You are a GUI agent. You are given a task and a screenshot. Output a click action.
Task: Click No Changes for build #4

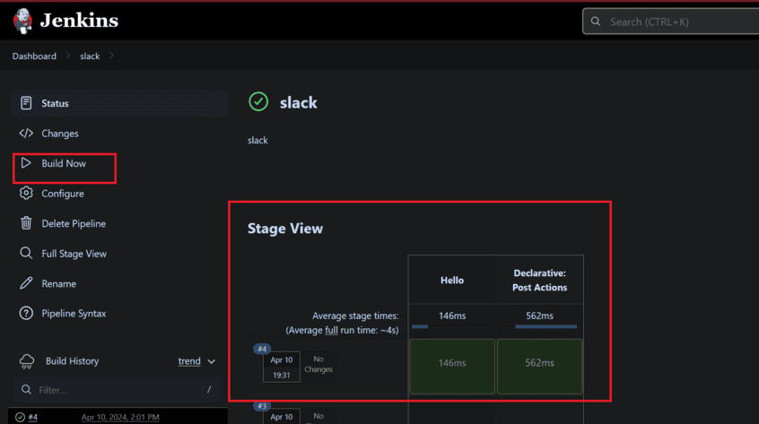318,364
